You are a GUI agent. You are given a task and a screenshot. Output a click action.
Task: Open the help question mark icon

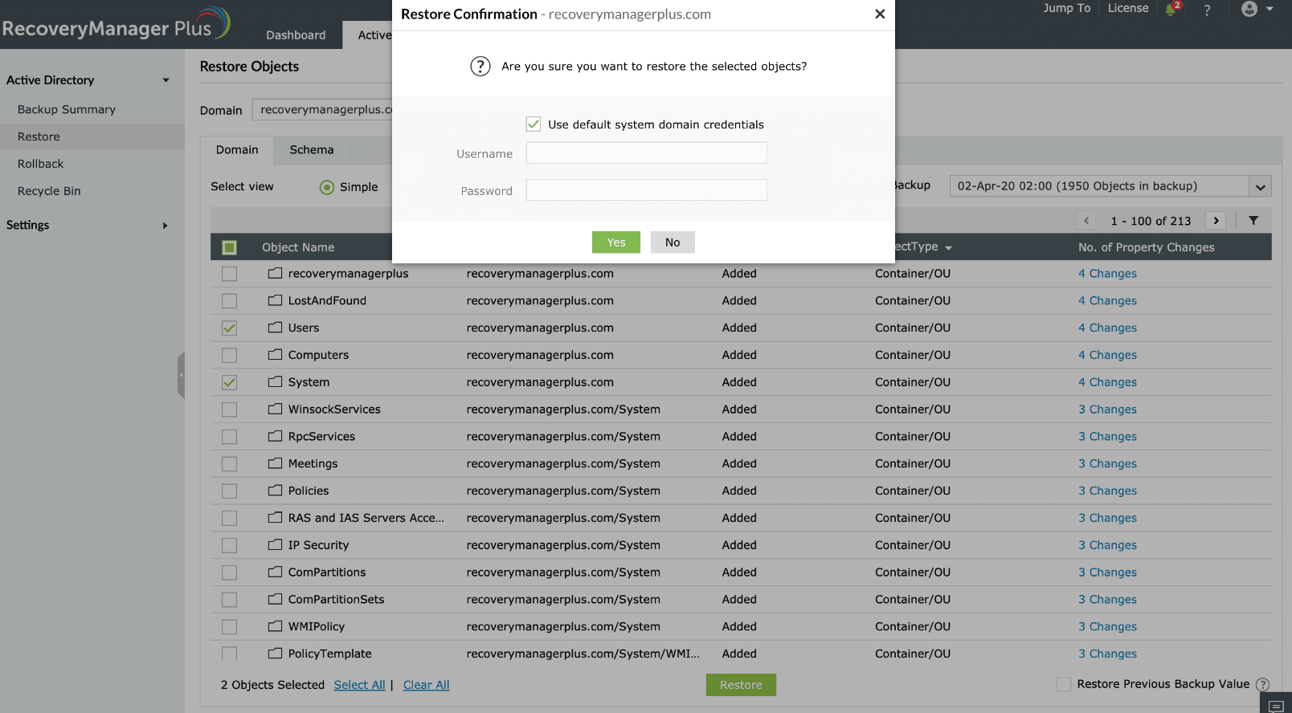1207,10
